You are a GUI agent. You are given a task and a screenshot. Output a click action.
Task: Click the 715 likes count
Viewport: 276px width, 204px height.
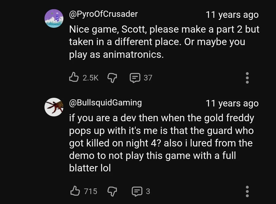click(x=90, y=191)
